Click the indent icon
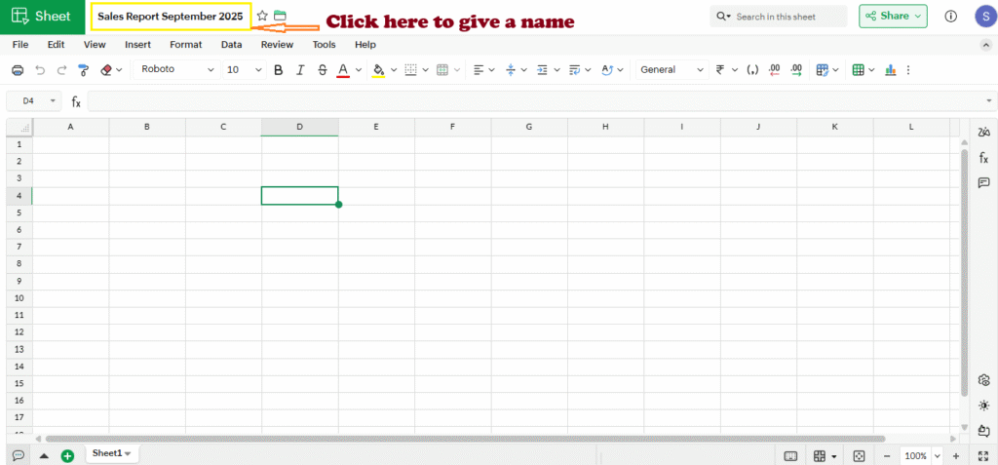 click(x=542, y=70)
